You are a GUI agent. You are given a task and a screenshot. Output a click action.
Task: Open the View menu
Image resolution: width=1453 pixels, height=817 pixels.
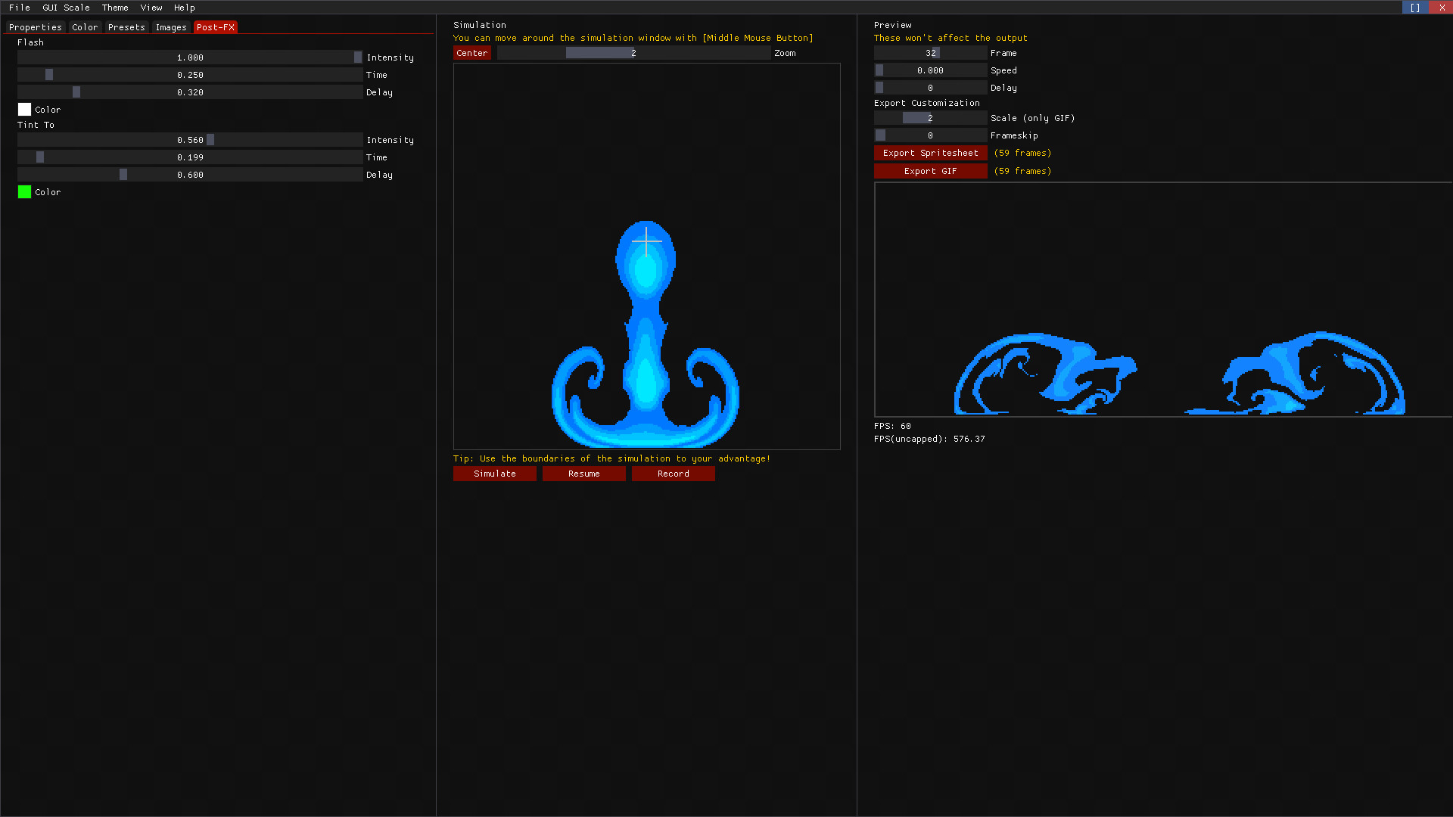point(151,8)
